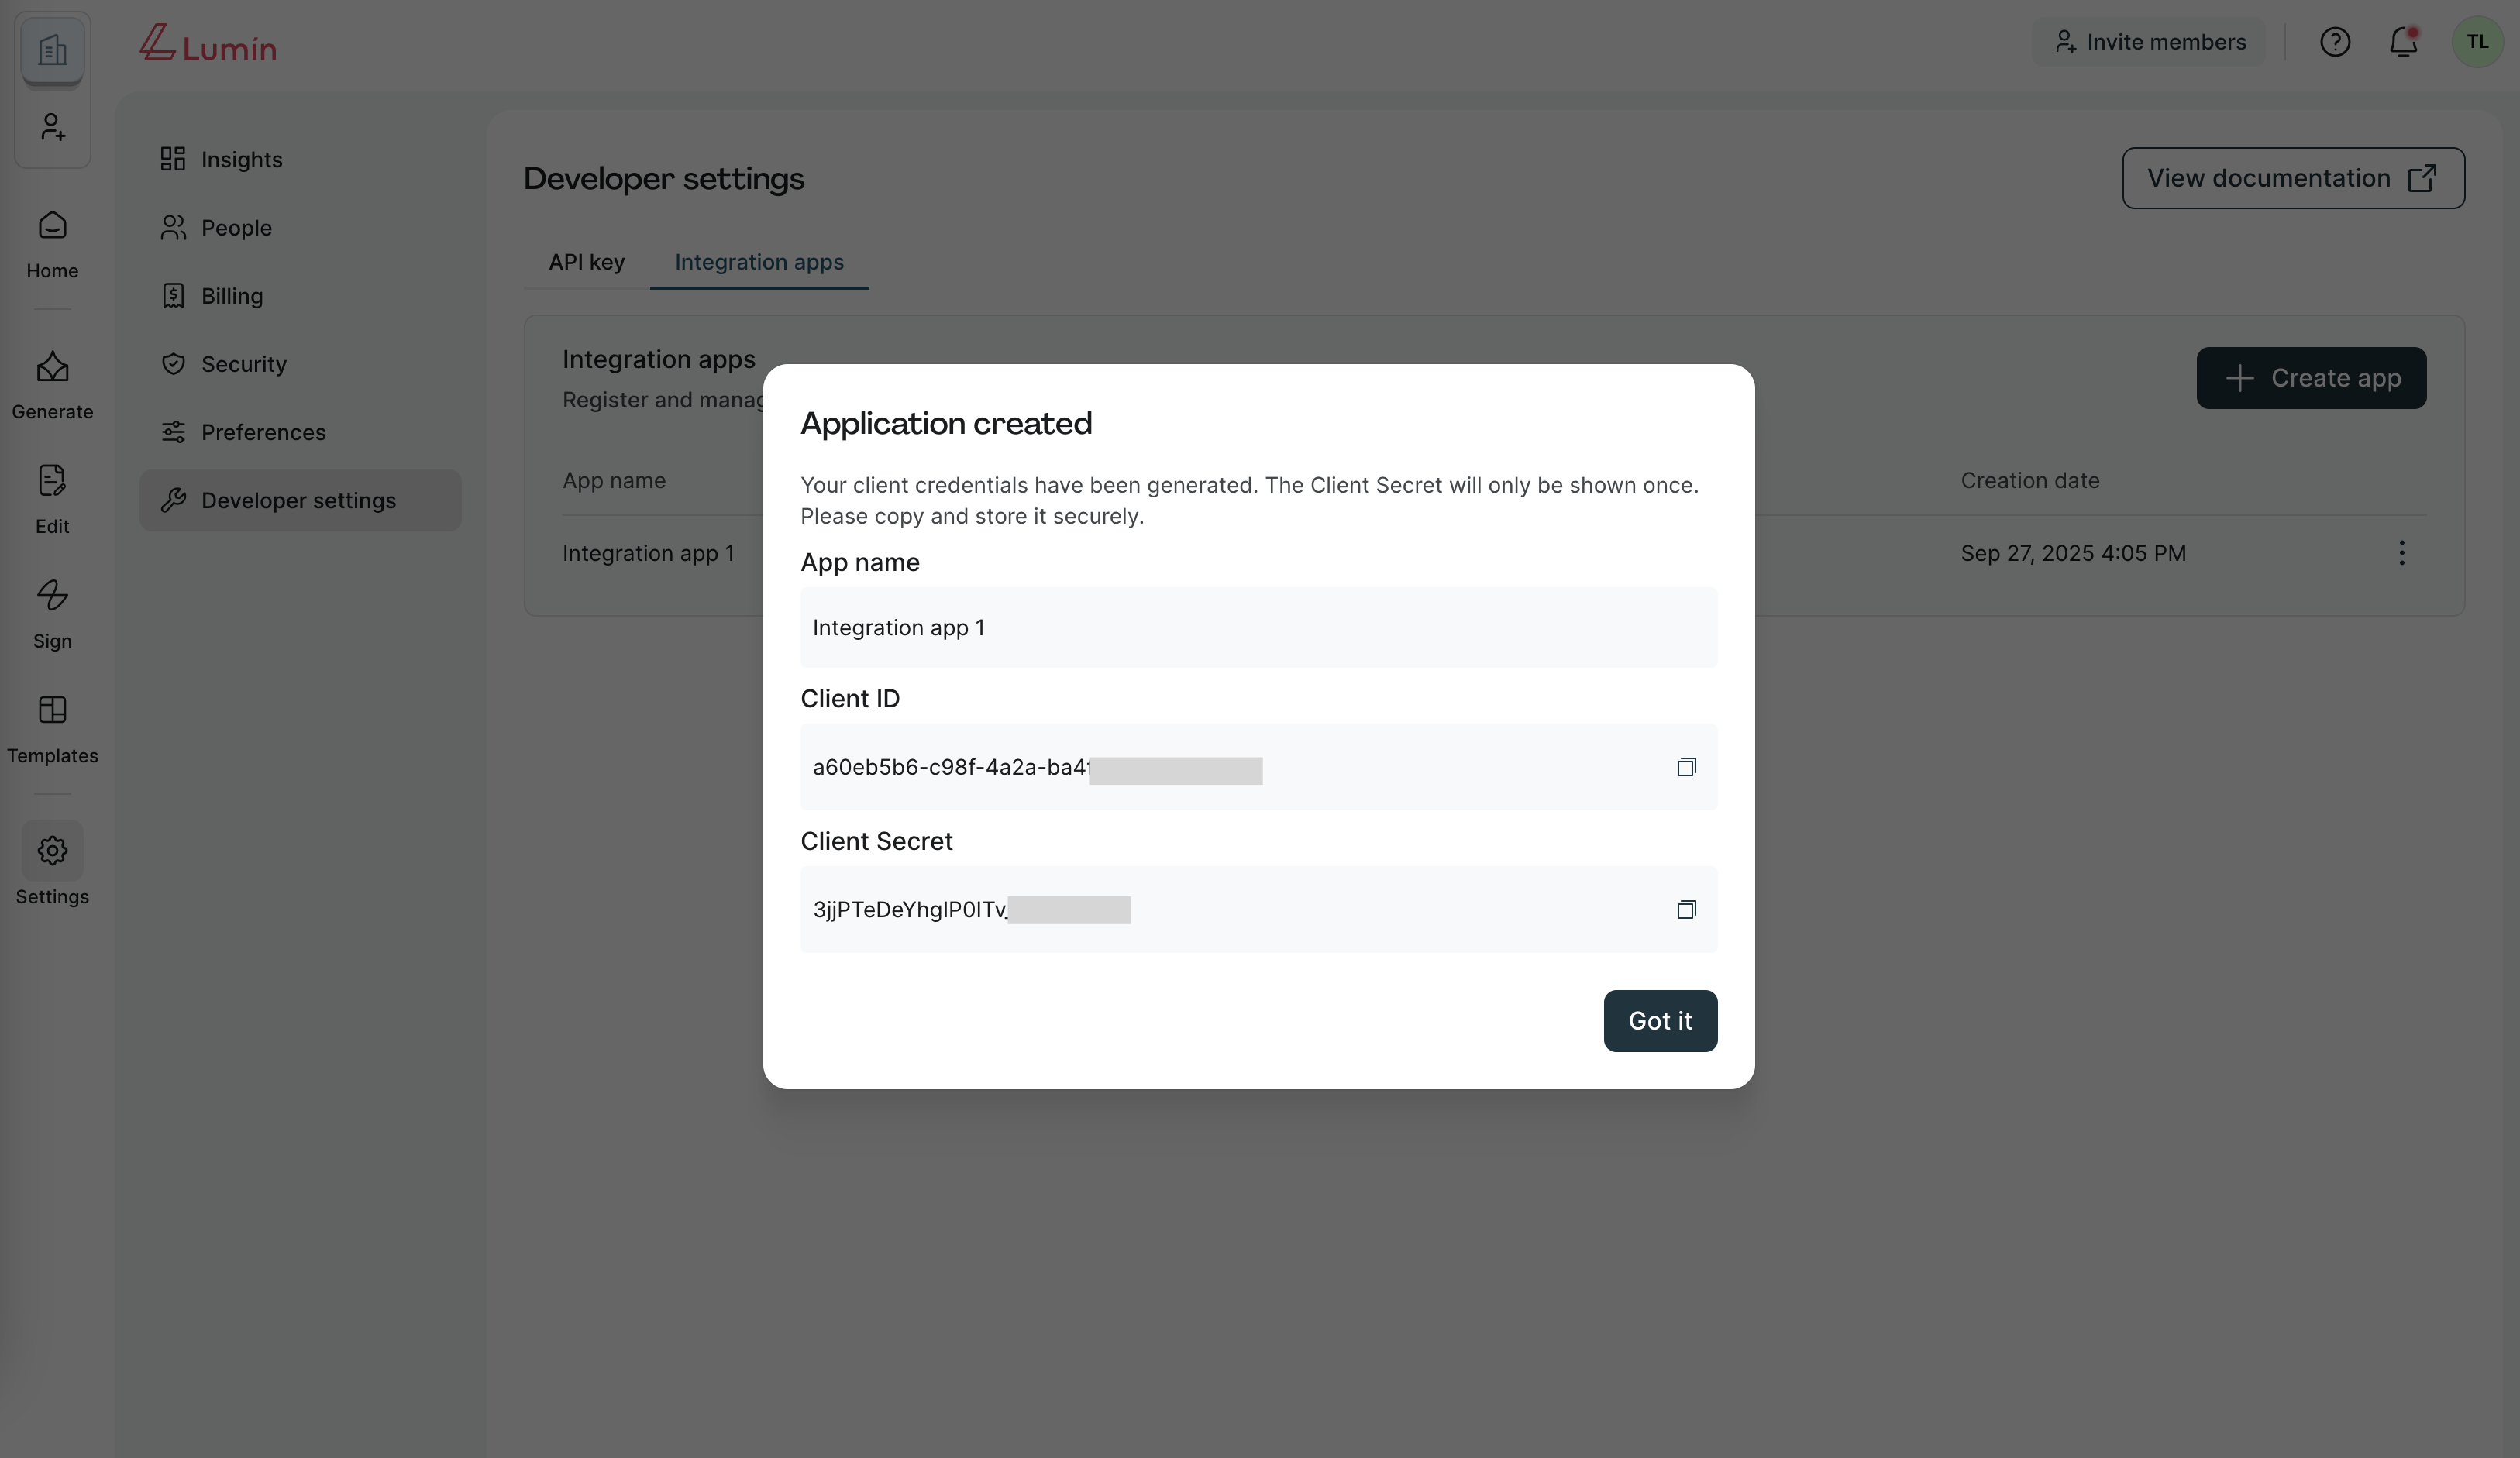Copy the Client Secret using the copy icon
This screenshot has height=1458, width=2520.
pyautogui.click(x=1686, y=909)
